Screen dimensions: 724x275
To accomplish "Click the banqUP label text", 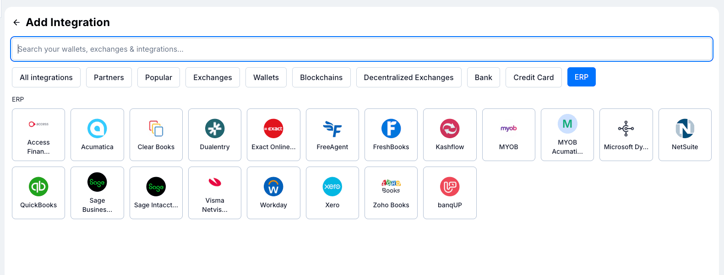I will point(450,205).
